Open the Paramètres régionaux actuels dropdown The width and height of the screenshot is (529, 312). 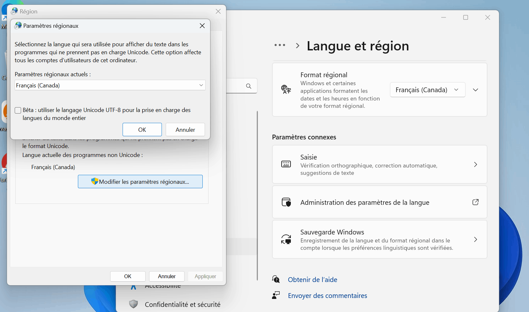pos(110,85)
